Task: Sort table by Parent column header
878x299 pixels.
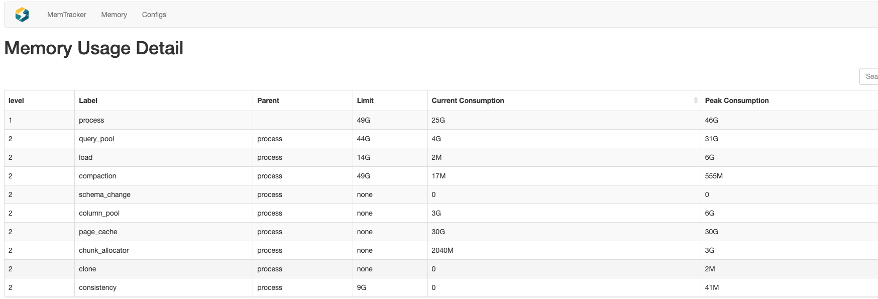Action: 268,101
